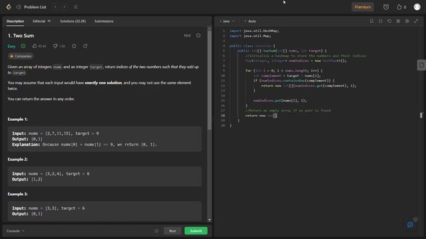426x239 pixels.
Task: Click the streak flame icon
Action: (x=399, y=7)
